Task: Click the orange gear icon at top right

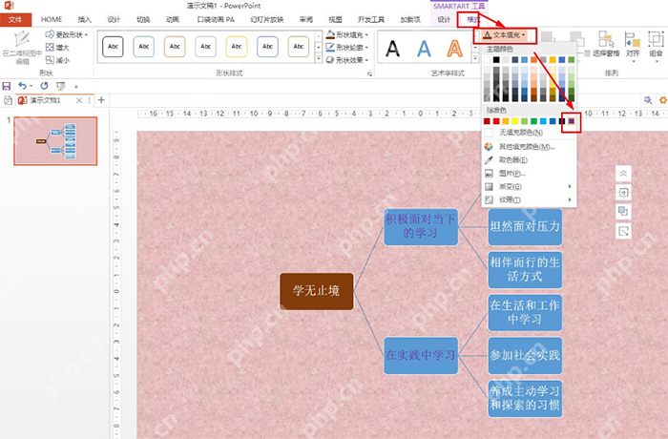Action: (663, 100)
